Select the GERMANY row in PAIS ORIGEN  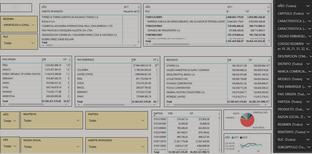35,78
